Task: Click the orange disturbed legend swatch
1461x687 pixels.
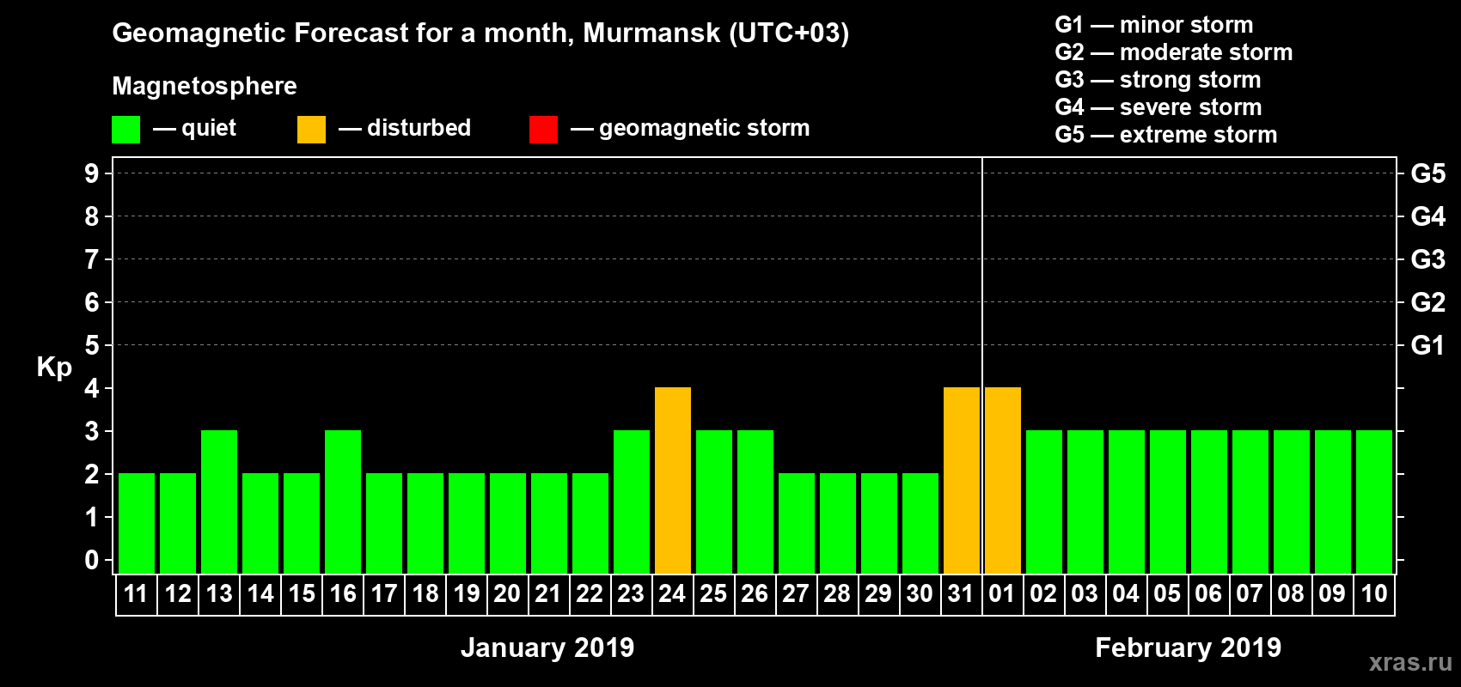Action: [x=311, y=130]
